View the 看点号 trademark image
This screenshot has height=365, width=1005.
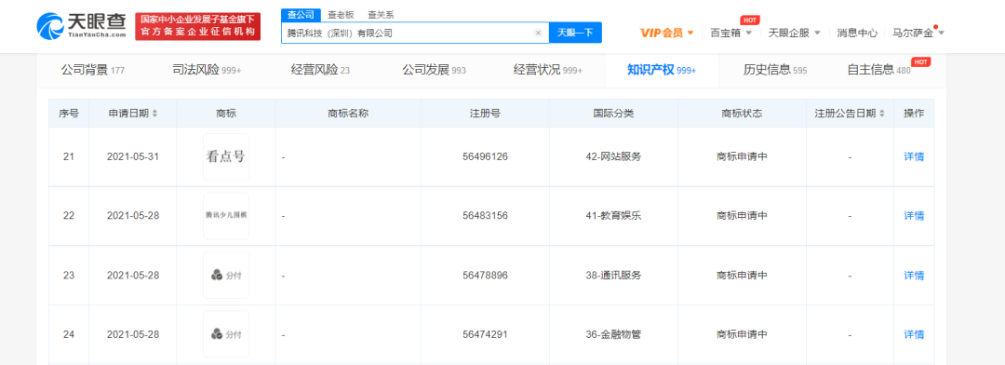(x=225, y=156)
